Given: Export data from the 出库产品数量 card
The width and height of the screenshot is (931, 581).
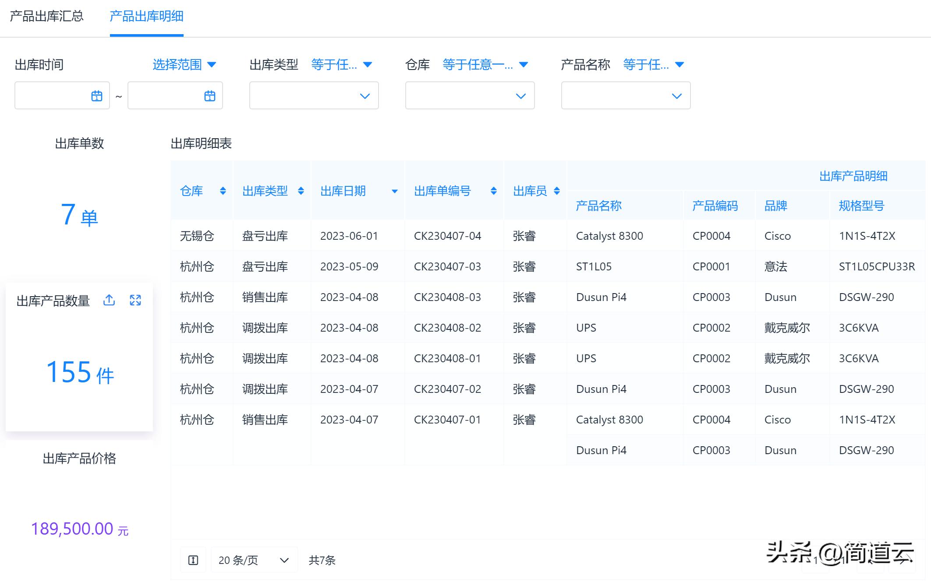Looking at the screenshot, I should [x=109, y=301].
